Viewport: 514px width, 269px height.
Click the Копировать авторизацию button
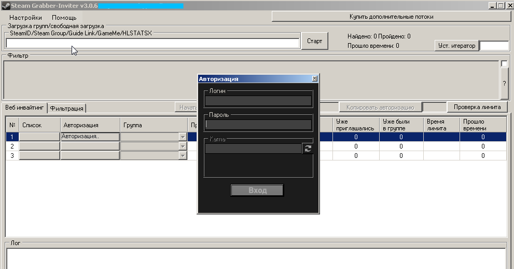[380, 107]
